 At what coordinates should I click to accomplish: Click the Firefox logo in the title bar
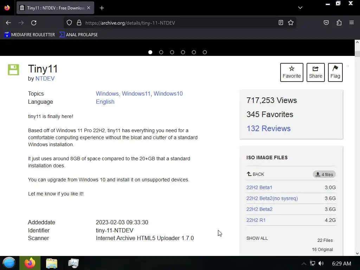click(7, 8)
